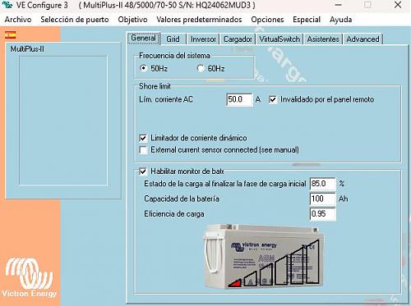The image size is (411, 306).
Task: Switch to the Inversor tab
Action: click(x=203, y=39)
